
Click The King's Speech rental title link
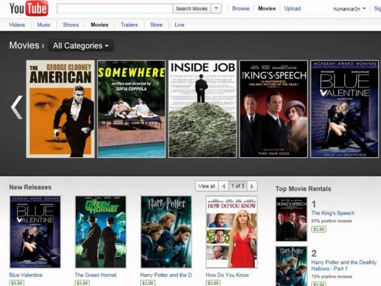(333, 213)
